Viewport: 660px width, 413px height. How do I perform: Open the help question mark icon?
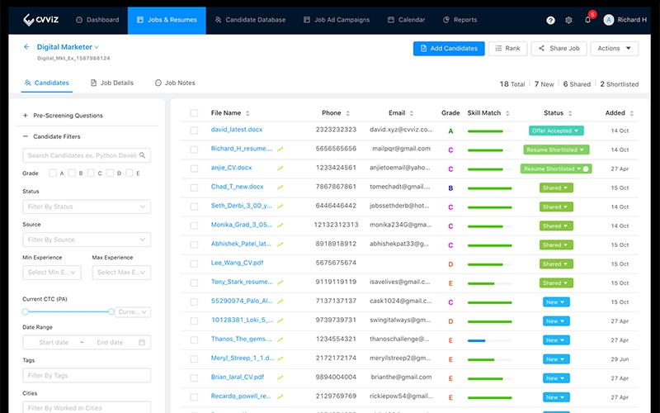(x=550, y=20)
